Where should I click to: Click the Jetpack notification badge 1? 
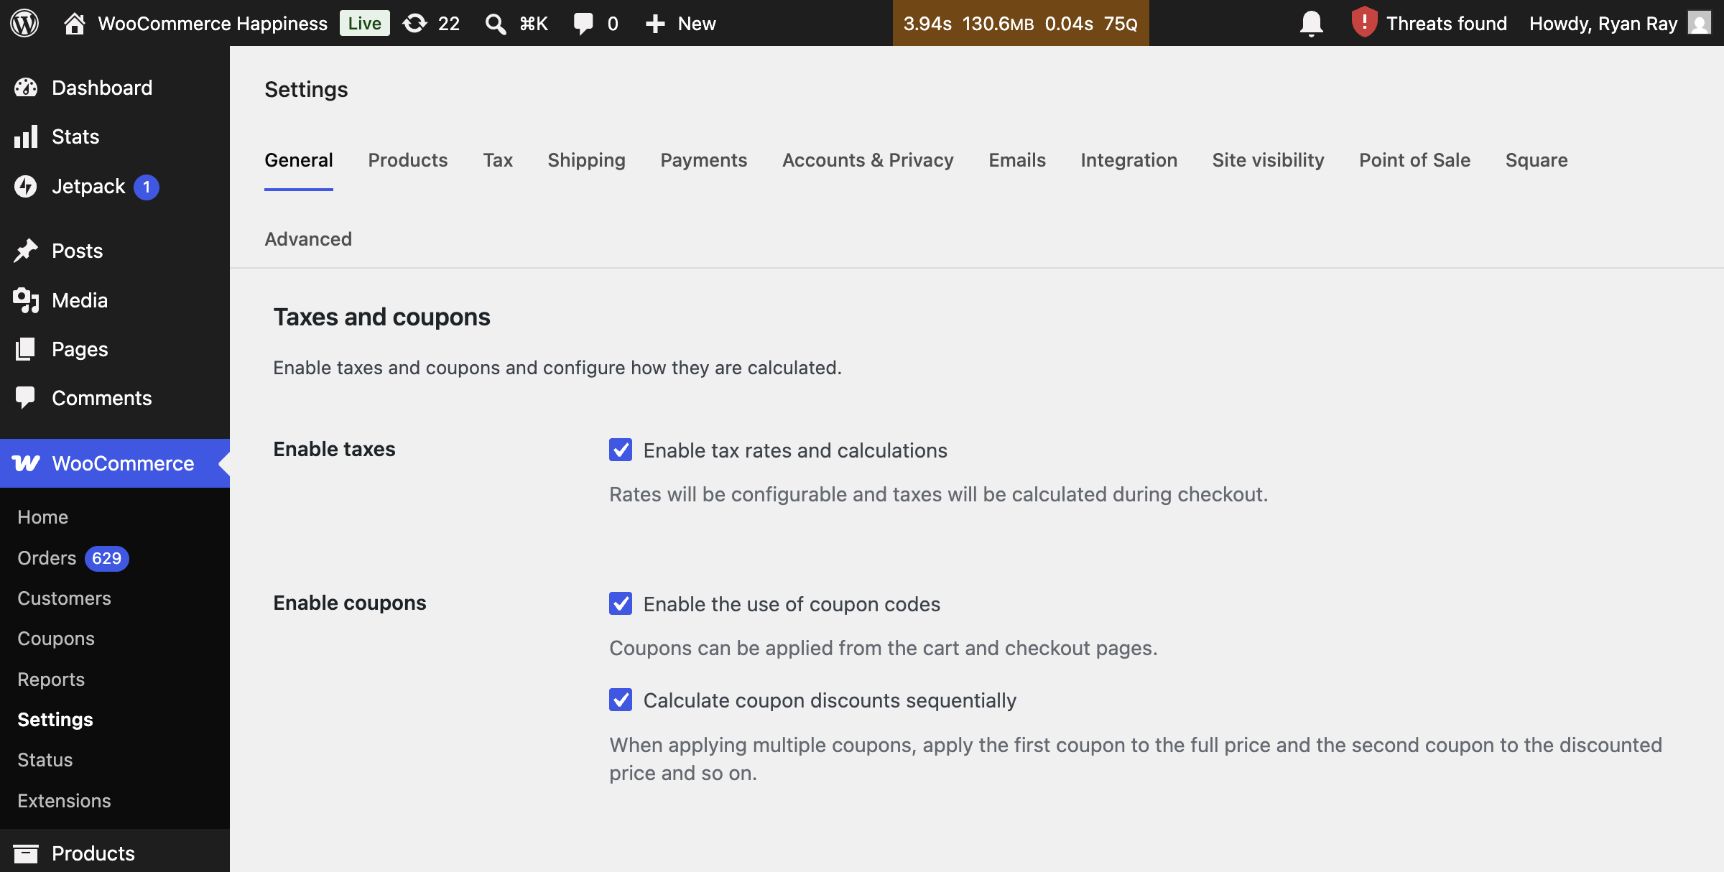[147, 187]
